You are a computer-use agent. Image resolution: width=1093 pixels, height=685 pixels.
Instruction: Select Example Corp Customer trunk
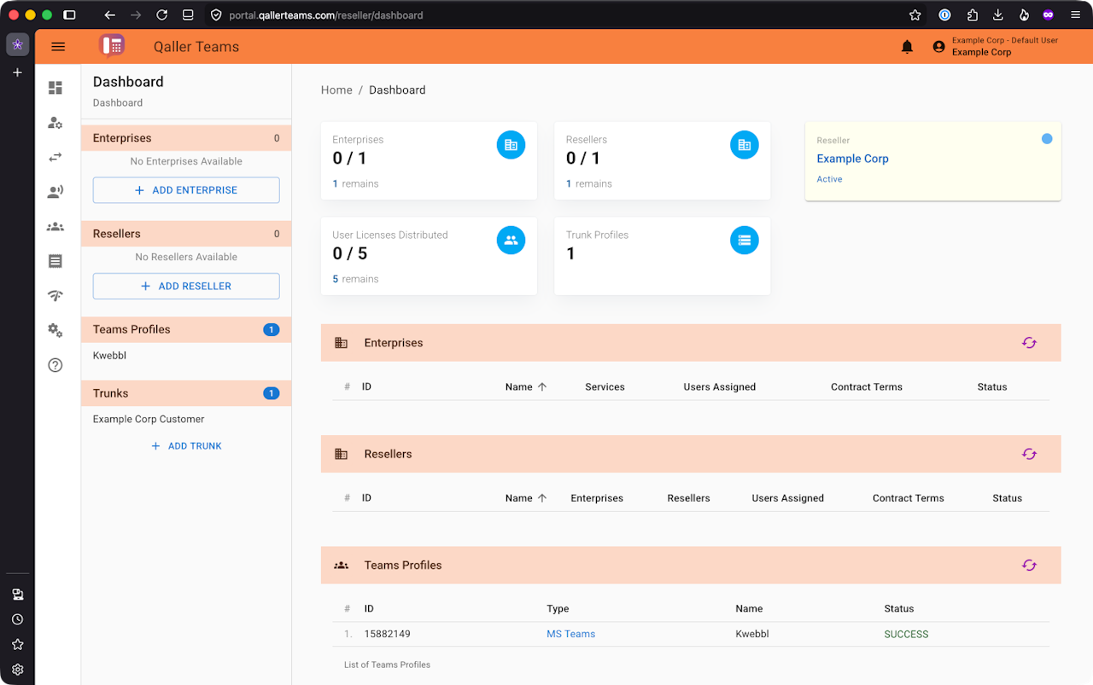click(x=149, y=420)
